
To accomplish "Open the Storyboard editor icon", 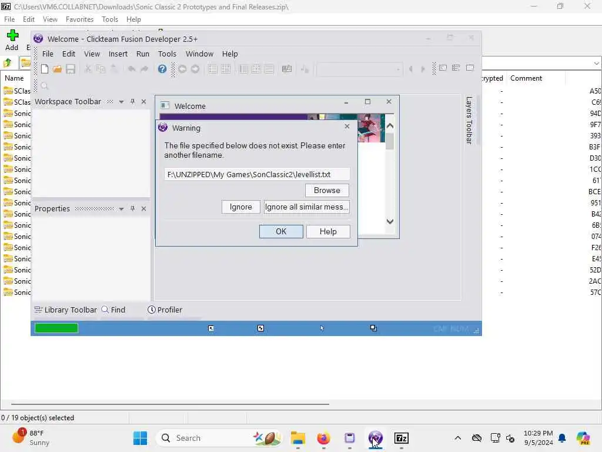I will pyautogui.click(x=213, y=69).
